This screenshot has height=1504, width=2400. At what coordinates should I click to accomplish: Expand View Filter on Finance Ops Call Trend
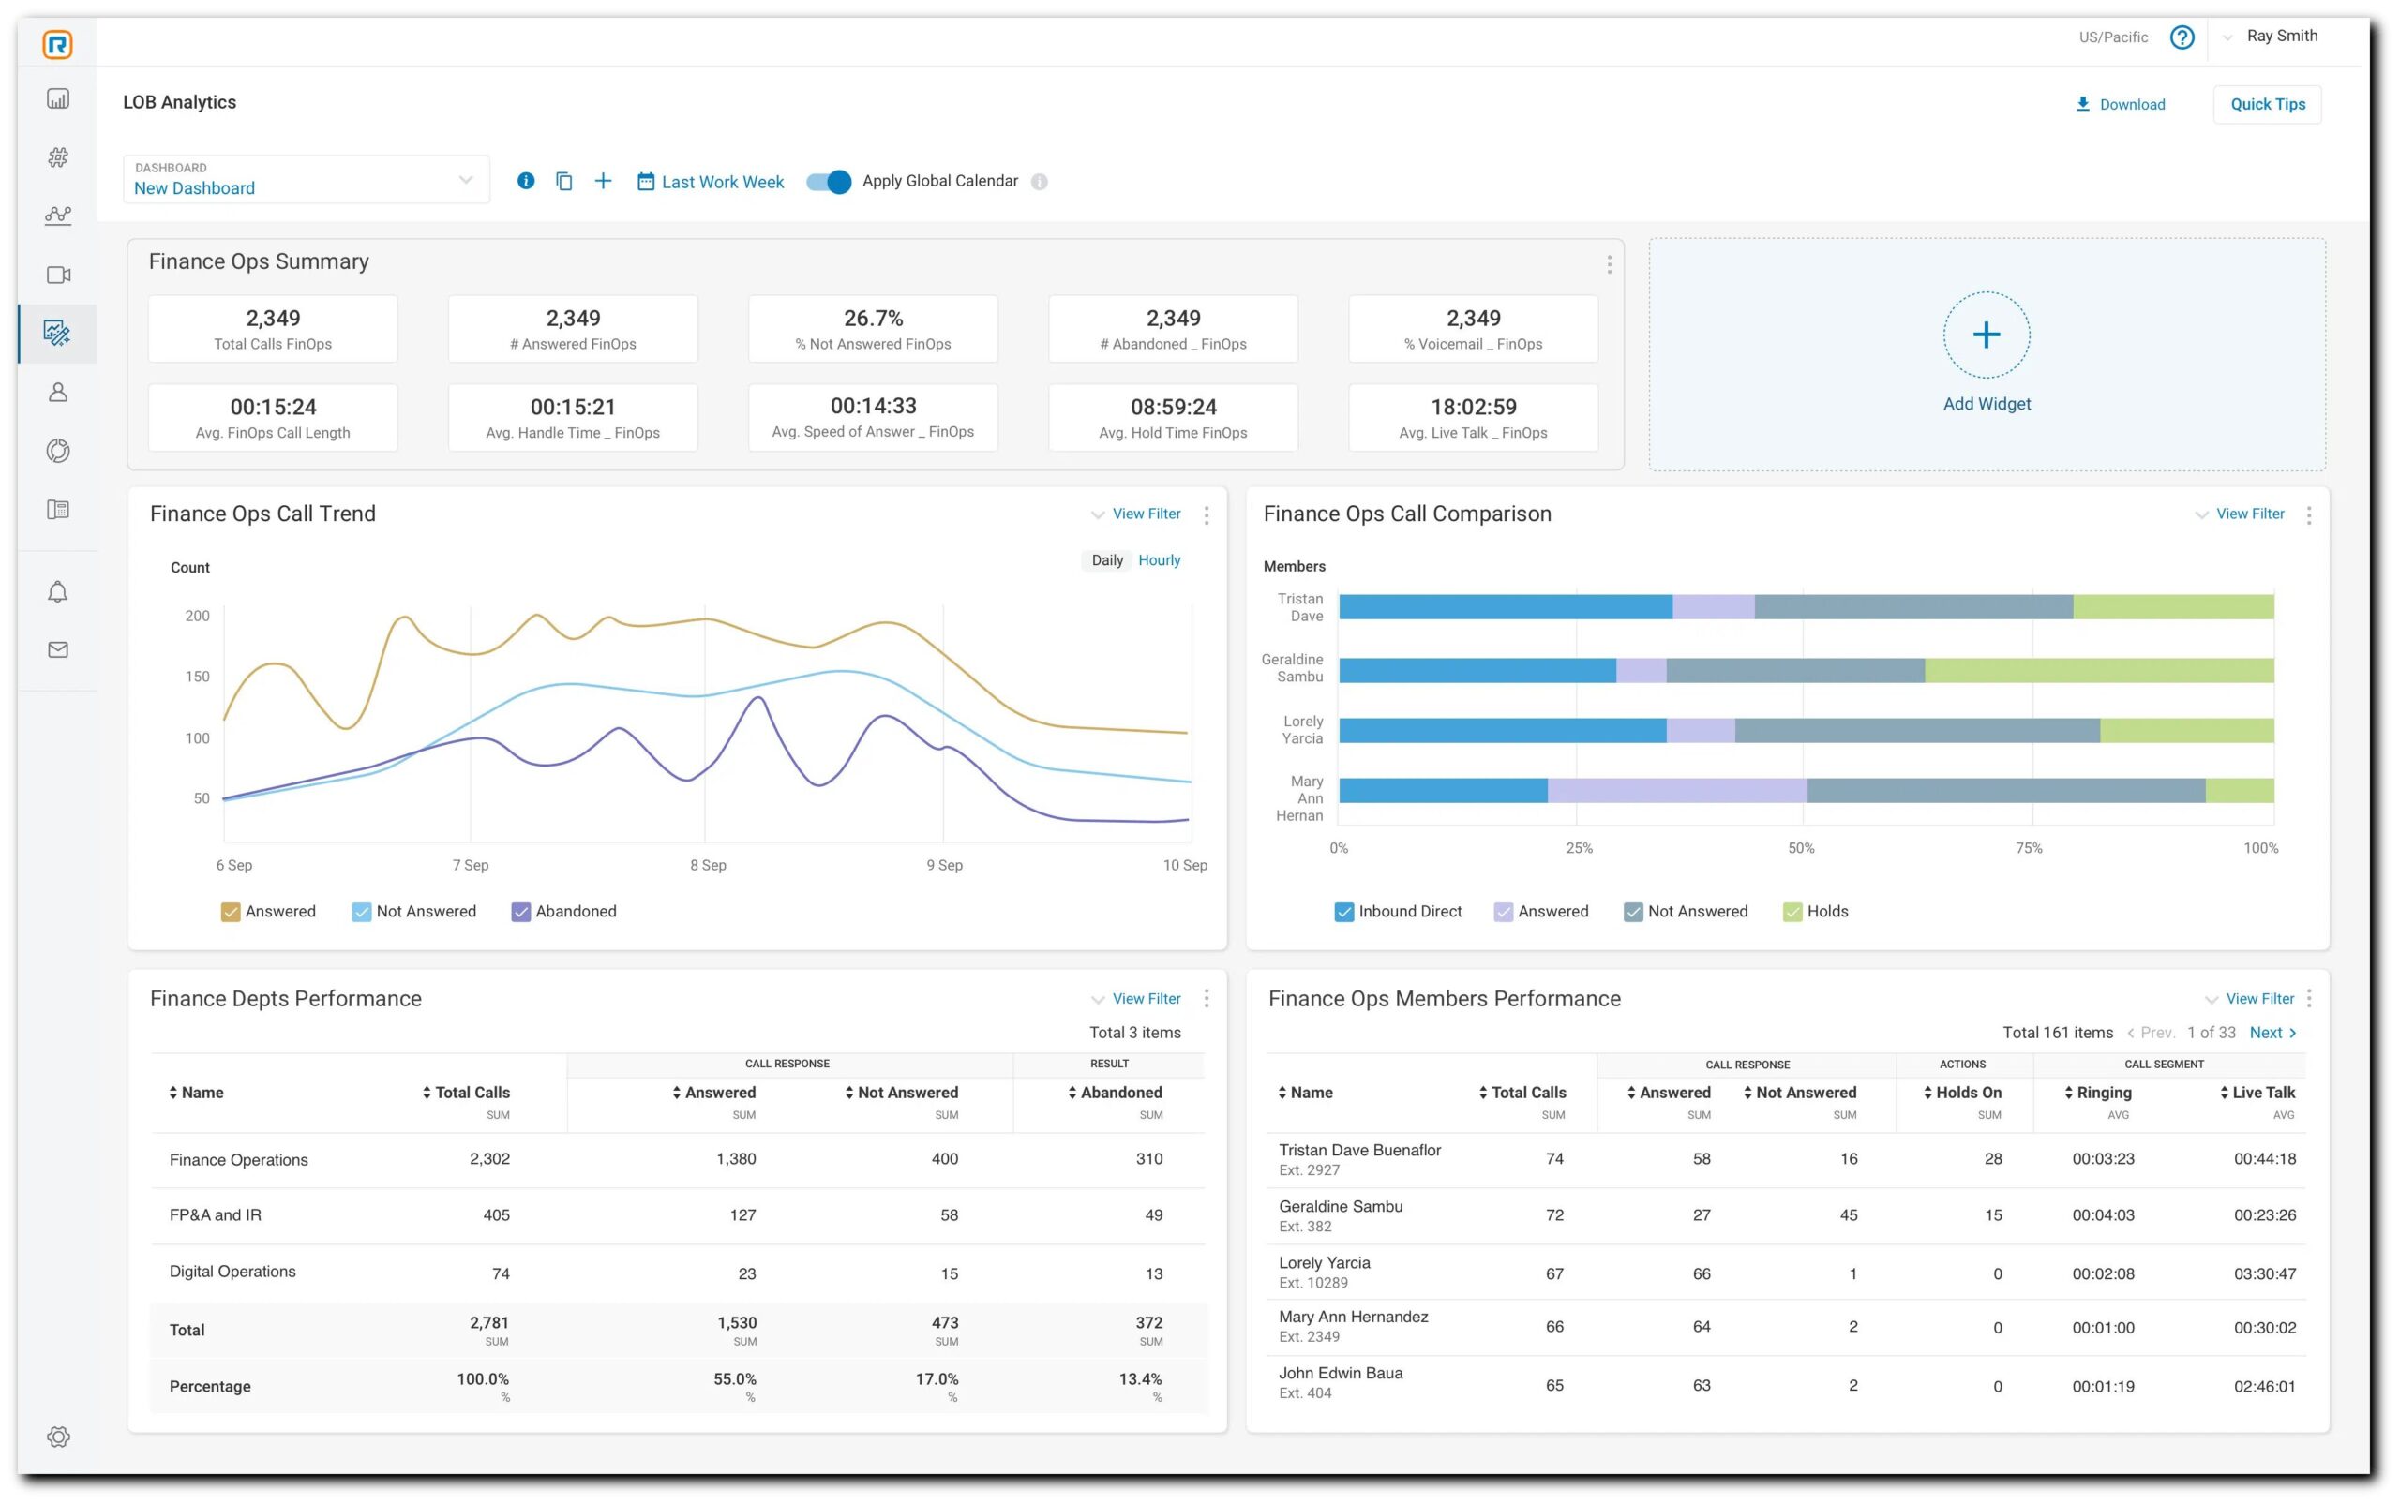coord(1146,514)
